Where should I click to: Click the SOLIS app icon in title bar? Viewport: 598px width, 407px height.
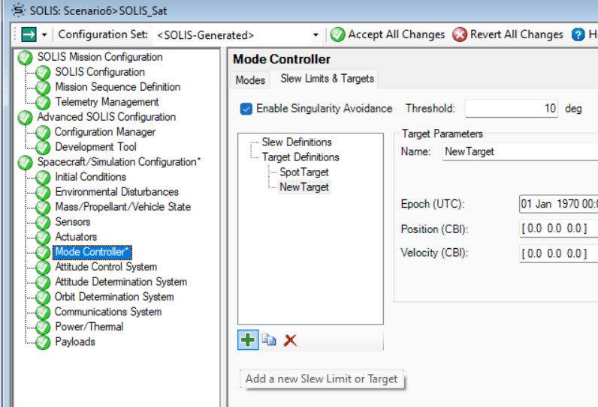[18, 10]
